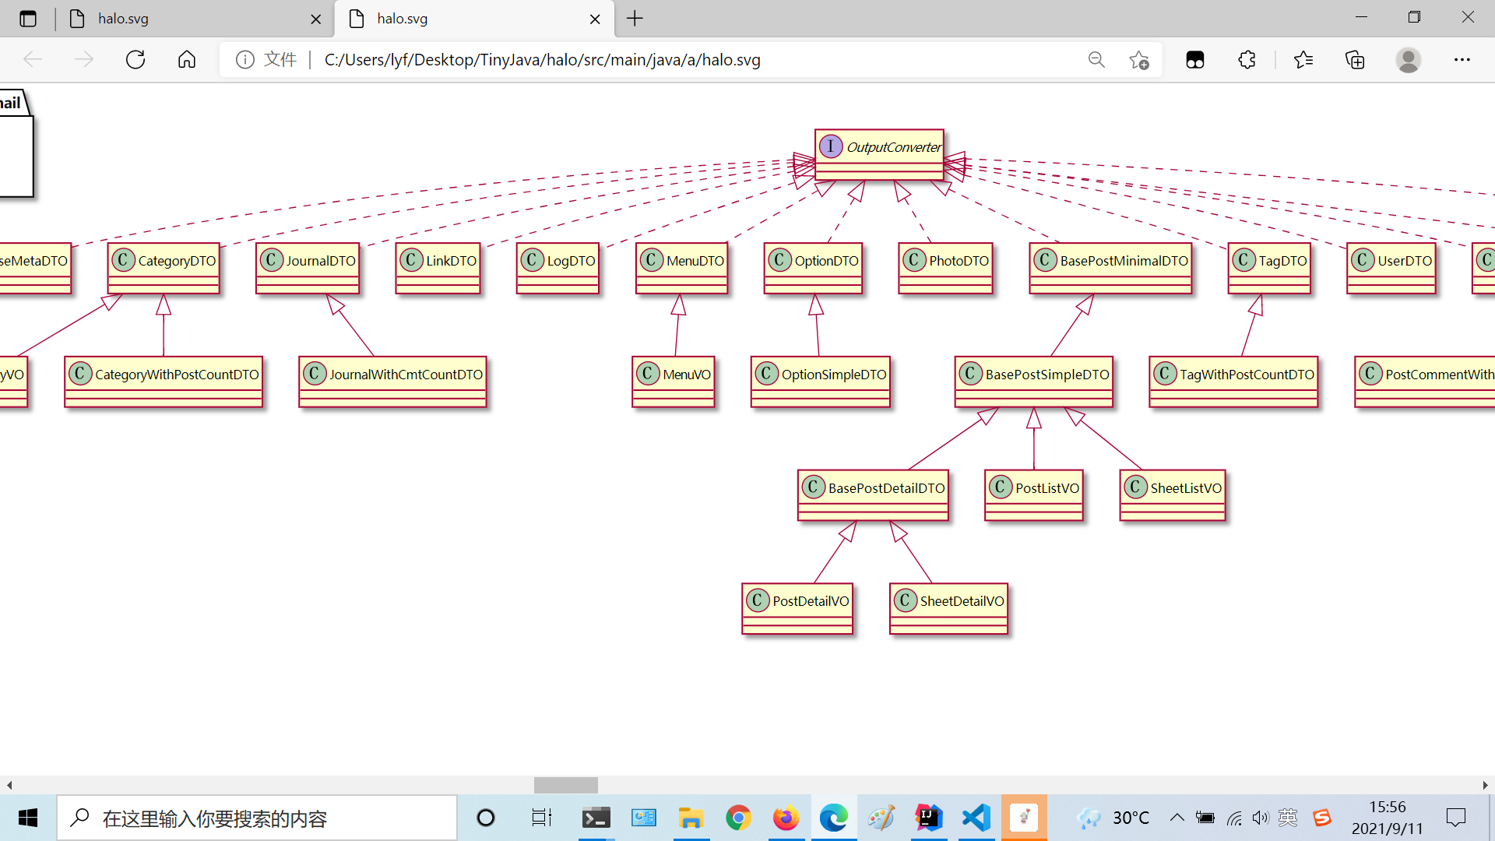Reload the halo.svg page
1495x841 pixels.
pos(135,60)
